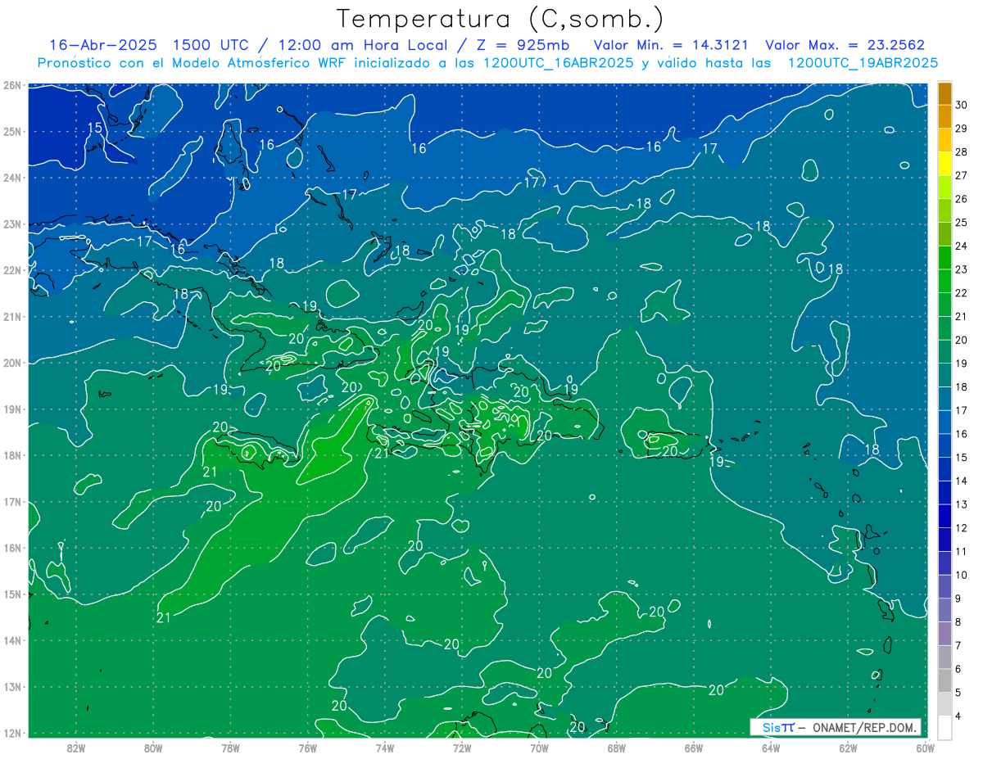
Task: Click the '26N' latitude axis label
Action: (11, 85)
